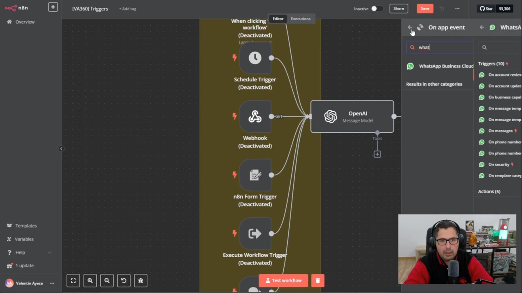Select the 'On messages' trigger
522x293 pixels.
pyautogui.click(x=500, y=131)
